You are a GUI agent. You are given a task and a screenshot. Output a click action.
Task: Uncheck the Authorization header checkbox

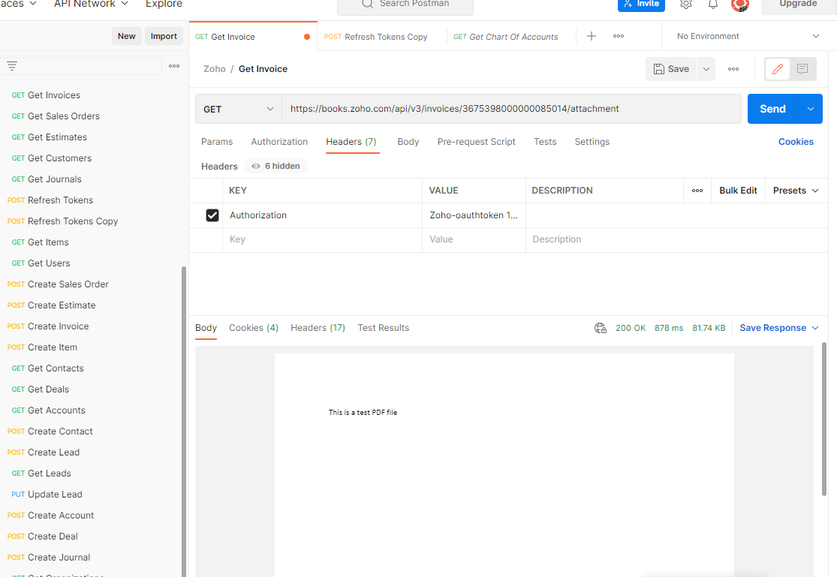point(212,215)
